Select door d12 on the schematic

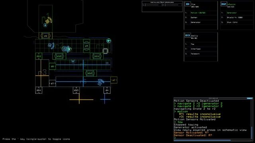click(90, 73)
